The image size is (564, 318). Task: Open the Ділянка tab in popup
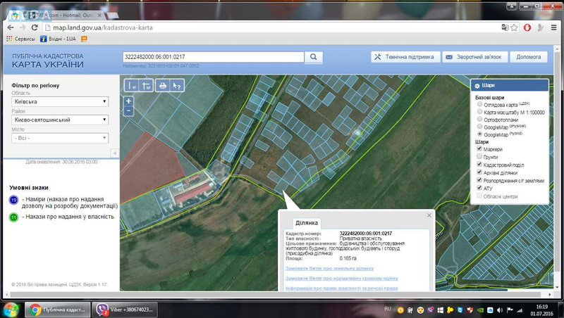pos(307,222)
